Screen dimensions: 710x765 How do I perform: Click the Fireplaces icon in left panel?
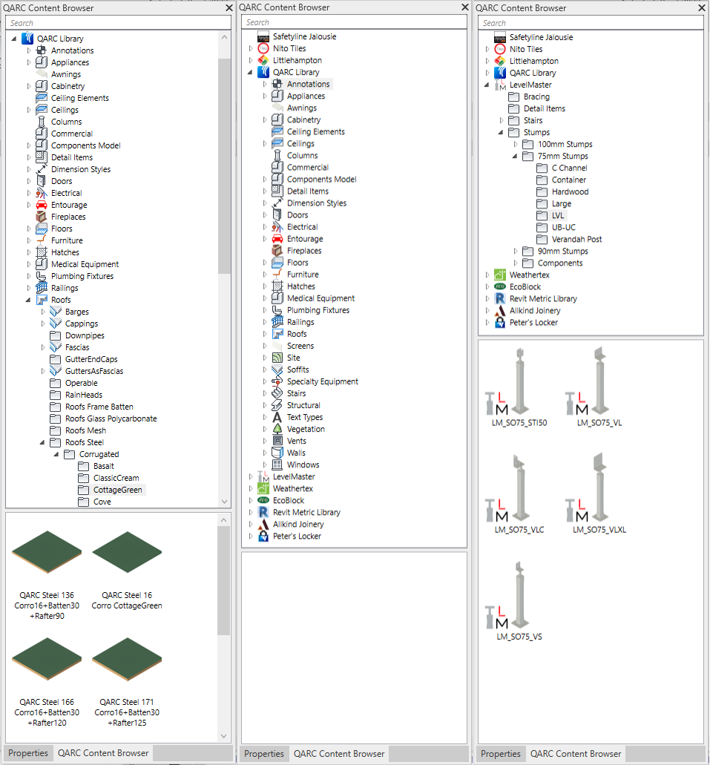pyautogui.click(x=42, y=217)
